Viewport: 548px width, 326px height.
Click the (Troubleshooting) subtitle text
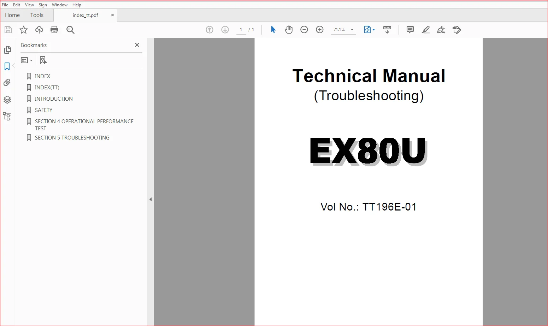coord(369,96)
